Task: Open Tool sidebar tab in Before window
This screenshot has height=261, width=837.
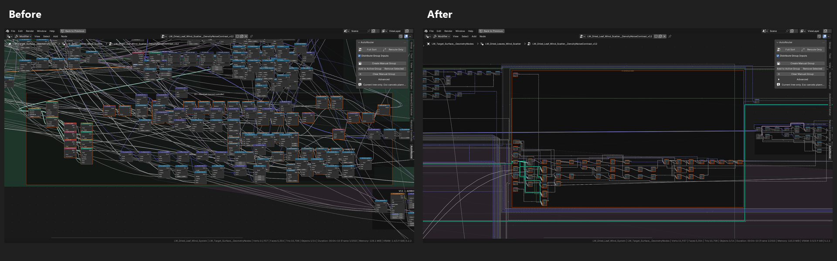Action: 412,56
